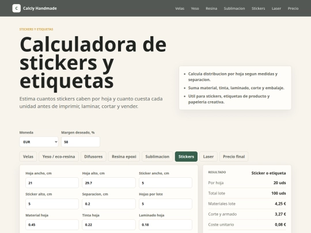Edit the Laminado hoja field
311x233 pixels.
(x=165, y=225)
